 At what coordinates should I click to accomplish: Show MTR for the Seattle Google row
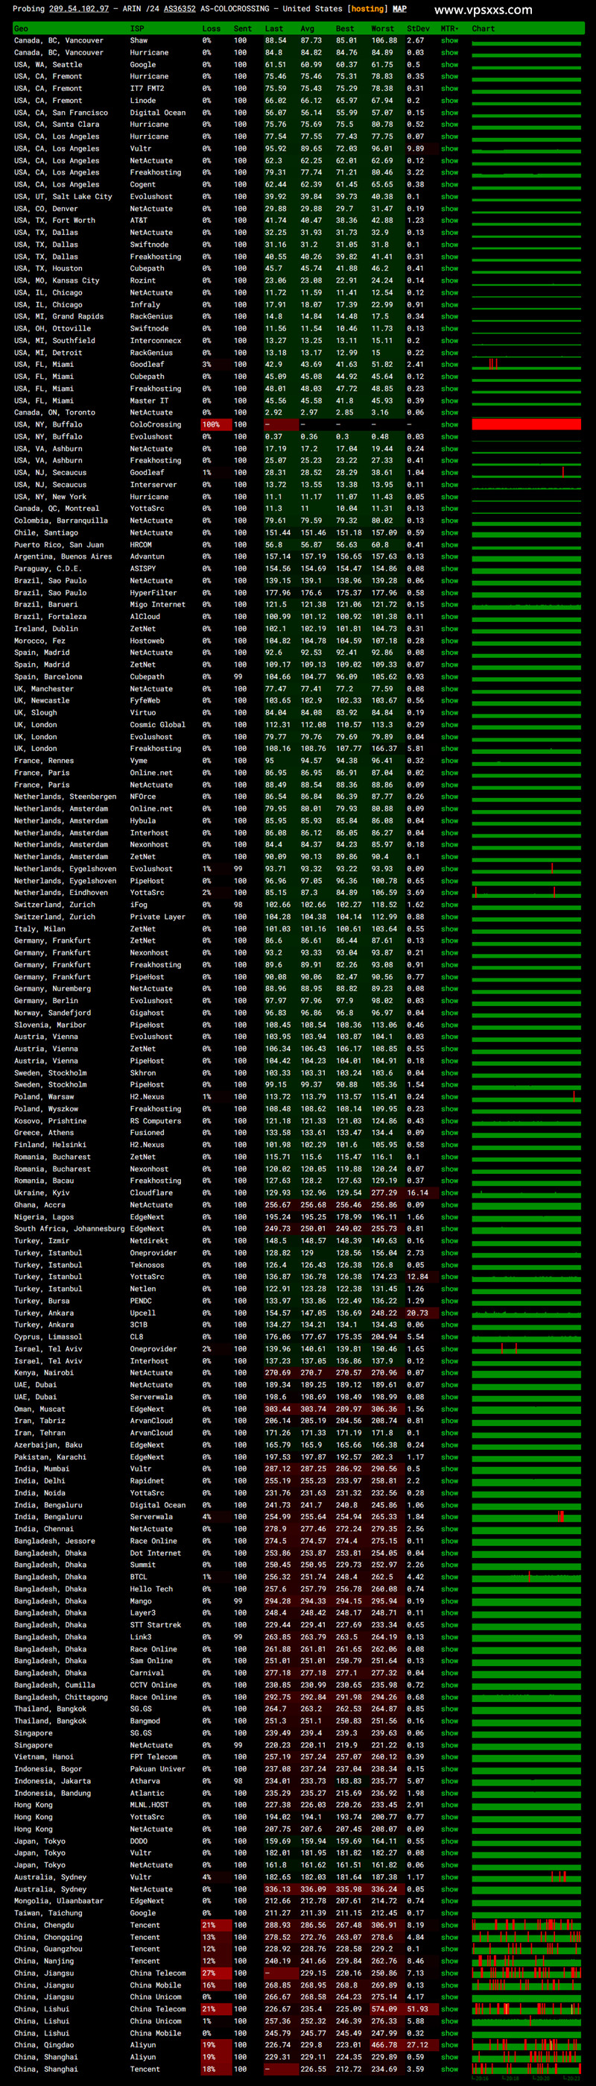point(450,65)
